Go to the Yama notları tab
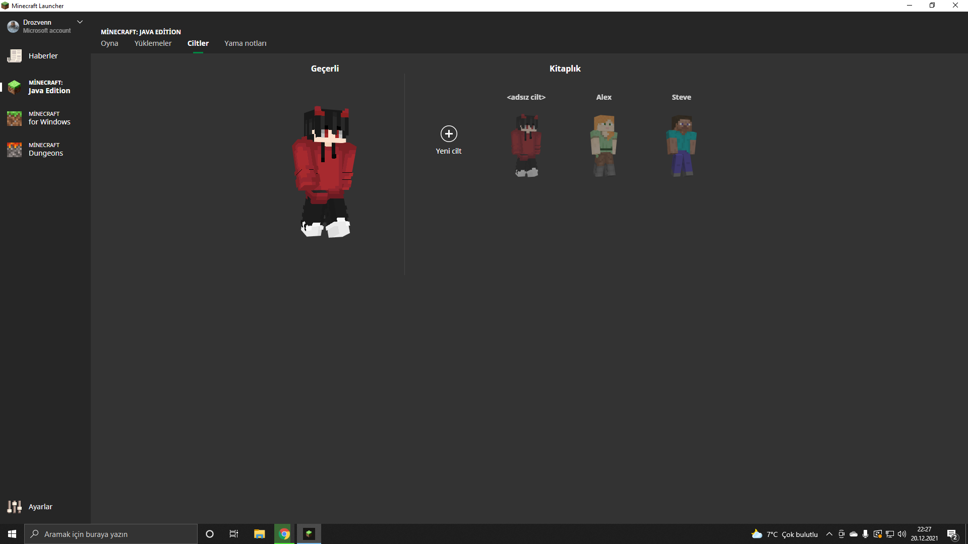Viewport: 968px width, 544px height. pos(246,43)
